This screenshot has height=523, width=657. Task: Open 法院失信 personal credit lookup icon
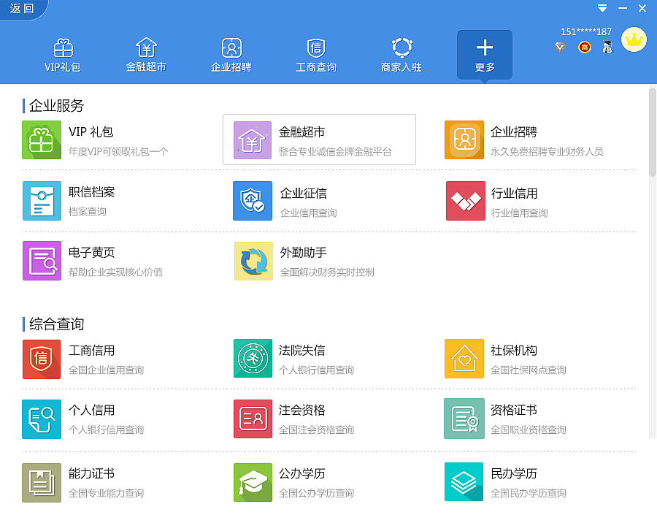click(x=253, y=359)
